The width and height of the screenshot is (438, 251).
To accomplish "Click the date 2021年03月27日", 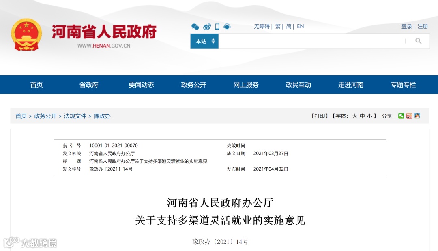I will [271, 153].
